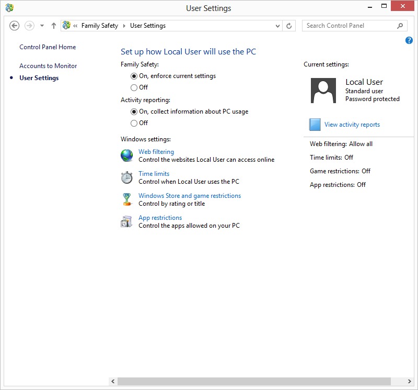The image size is (418, 390).
Task: Open the View activity reports link
Action: pos(352,125)
